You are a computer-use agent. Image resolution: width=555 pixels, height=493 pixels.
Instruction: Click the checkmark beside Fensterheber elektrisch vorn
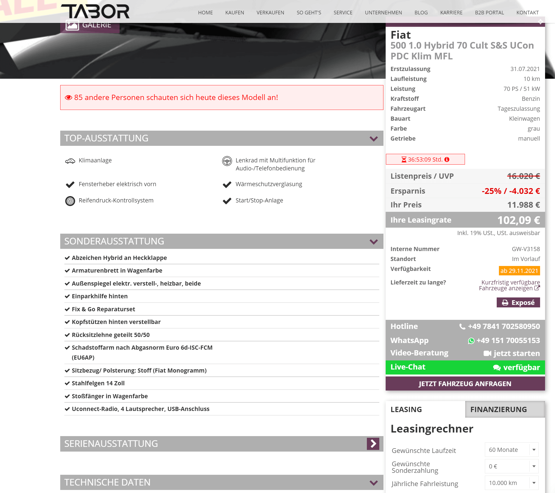(x=70, y=184)
